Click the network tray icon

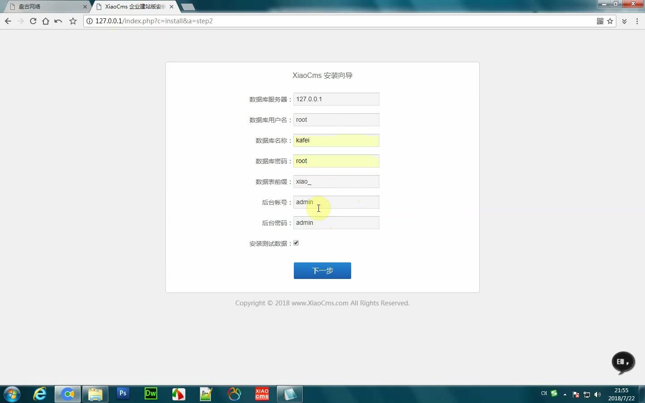(587, 394)
